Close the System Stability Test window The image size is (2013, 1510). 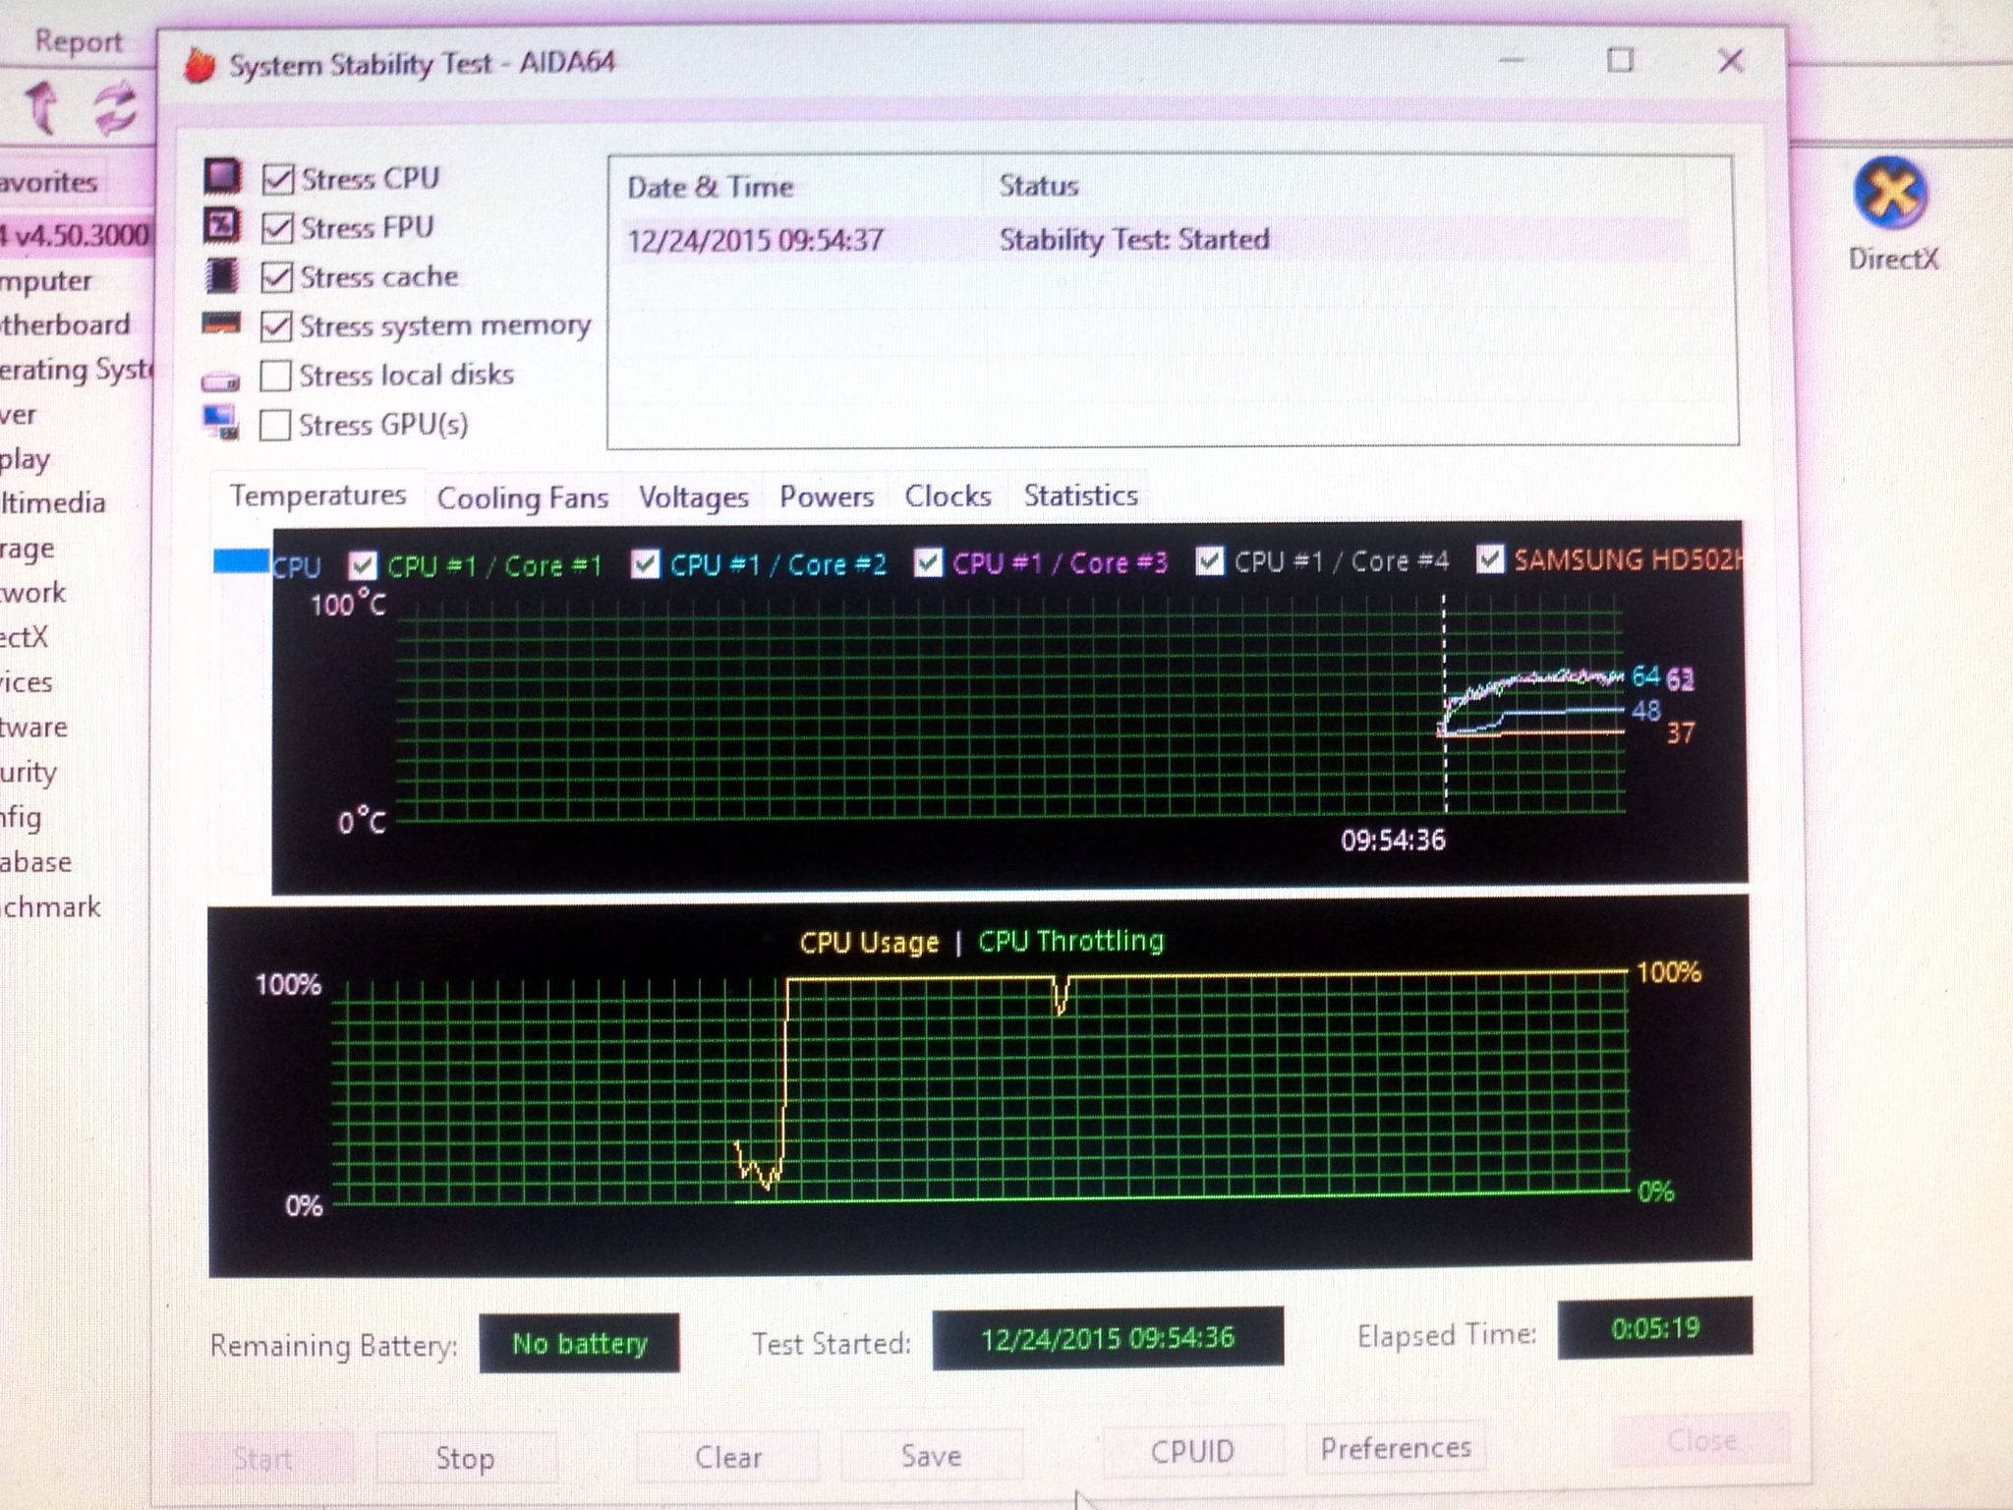(1730, 61)
